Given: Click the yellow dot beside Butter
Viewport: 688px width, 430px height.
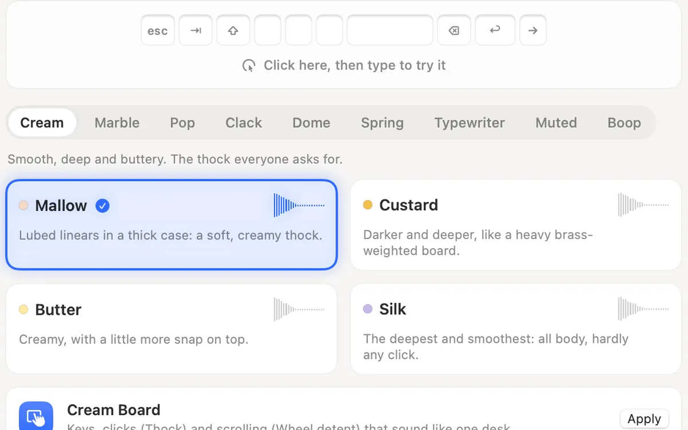Looking at the screenshot, I should pos(24,310).
